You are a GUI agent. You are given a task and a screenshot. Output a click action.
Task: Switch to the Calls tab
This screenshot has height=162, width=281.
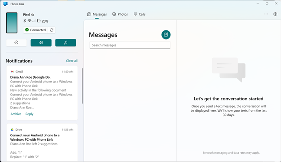point(140,14)
